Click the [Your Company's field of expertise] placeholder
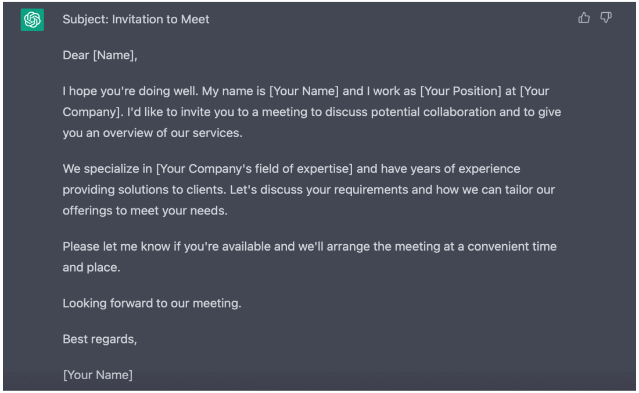 click(254, 169)
